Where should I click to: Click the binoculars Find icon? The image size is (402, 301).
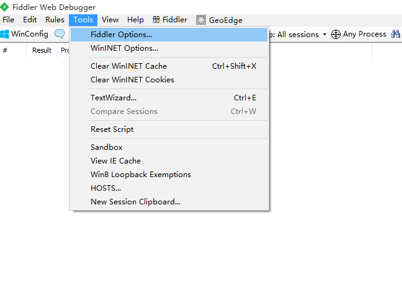395,34
